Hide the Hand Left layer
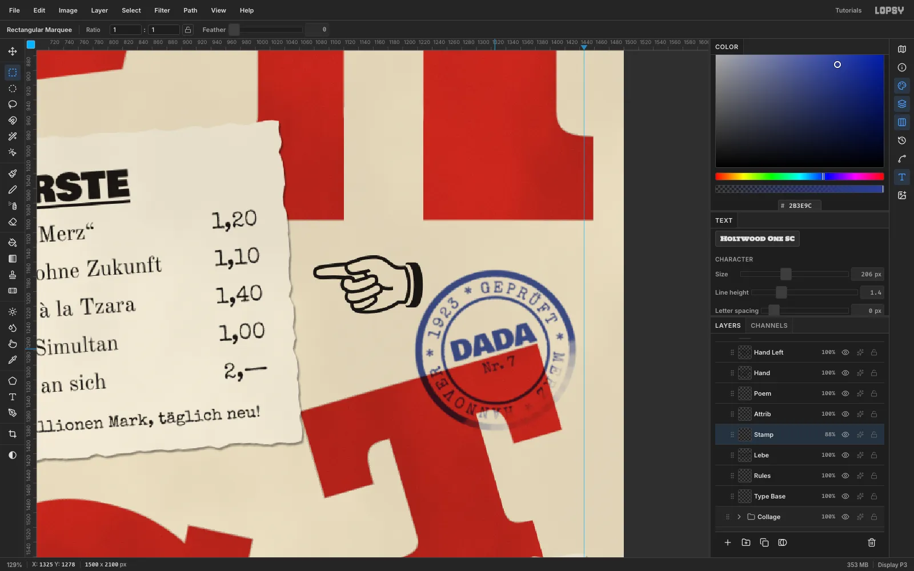 845,352
